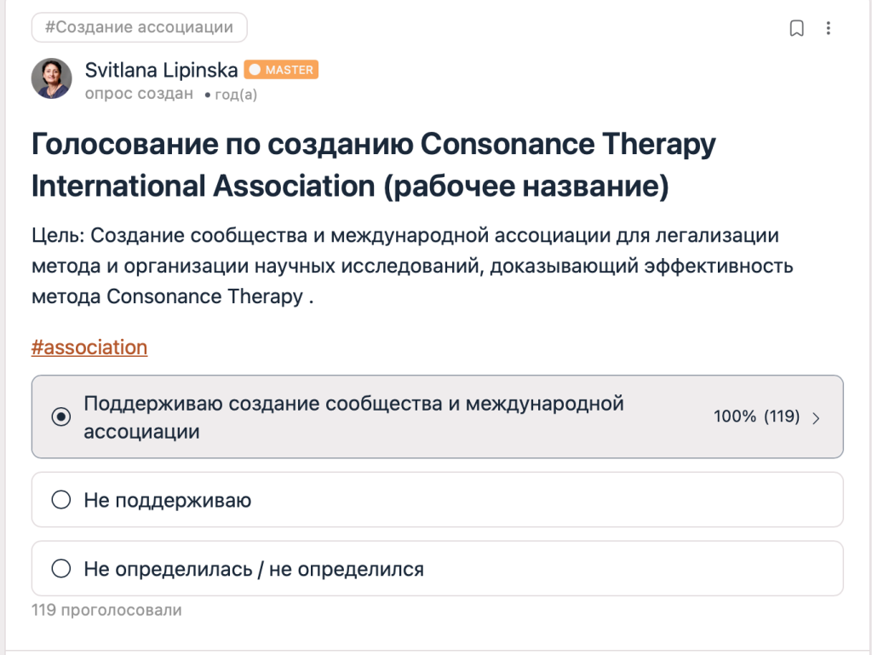Click the '100% (119)' vote result

pos(756,417)
